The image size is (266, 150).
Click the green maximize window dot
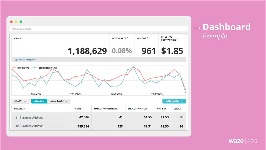click(21, 22)
